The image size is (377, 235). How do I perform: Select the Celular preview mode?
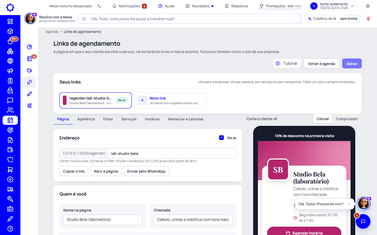323,119
